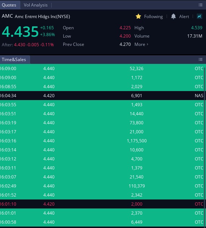Image resolution: width=206 pixels, height=228 pixels.
Task: Click the NAS exchange label
Action: click(199, 95)
